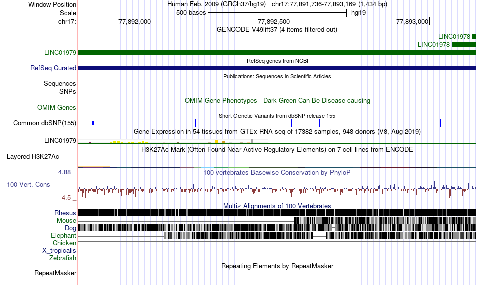Open the H3K27Ac Mark track title

(277, 149)
